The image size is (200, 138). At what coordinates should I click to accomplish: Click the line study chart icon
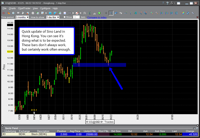pos(65,13)
